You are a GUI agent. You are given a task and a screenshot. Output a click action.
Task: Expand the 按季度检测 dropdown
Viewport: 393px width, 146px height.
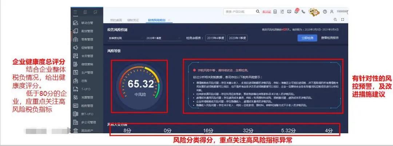[x=124, y=38]
